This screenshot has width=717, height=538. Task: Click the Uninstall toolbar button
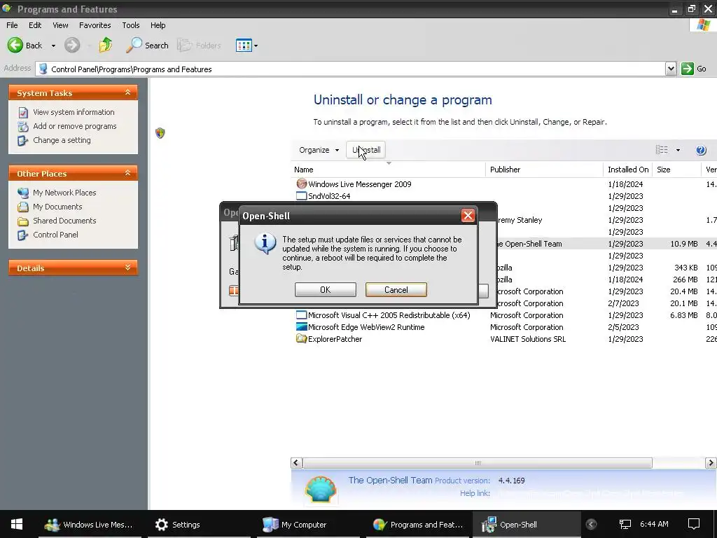366,150
